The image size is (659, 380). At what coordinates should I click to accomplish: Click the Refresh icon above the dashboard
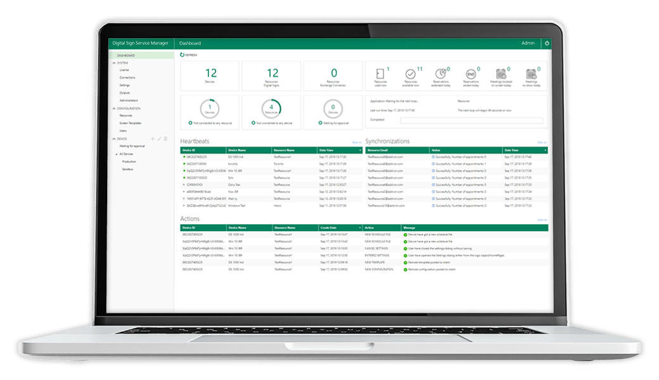click(x=182, y=56)
